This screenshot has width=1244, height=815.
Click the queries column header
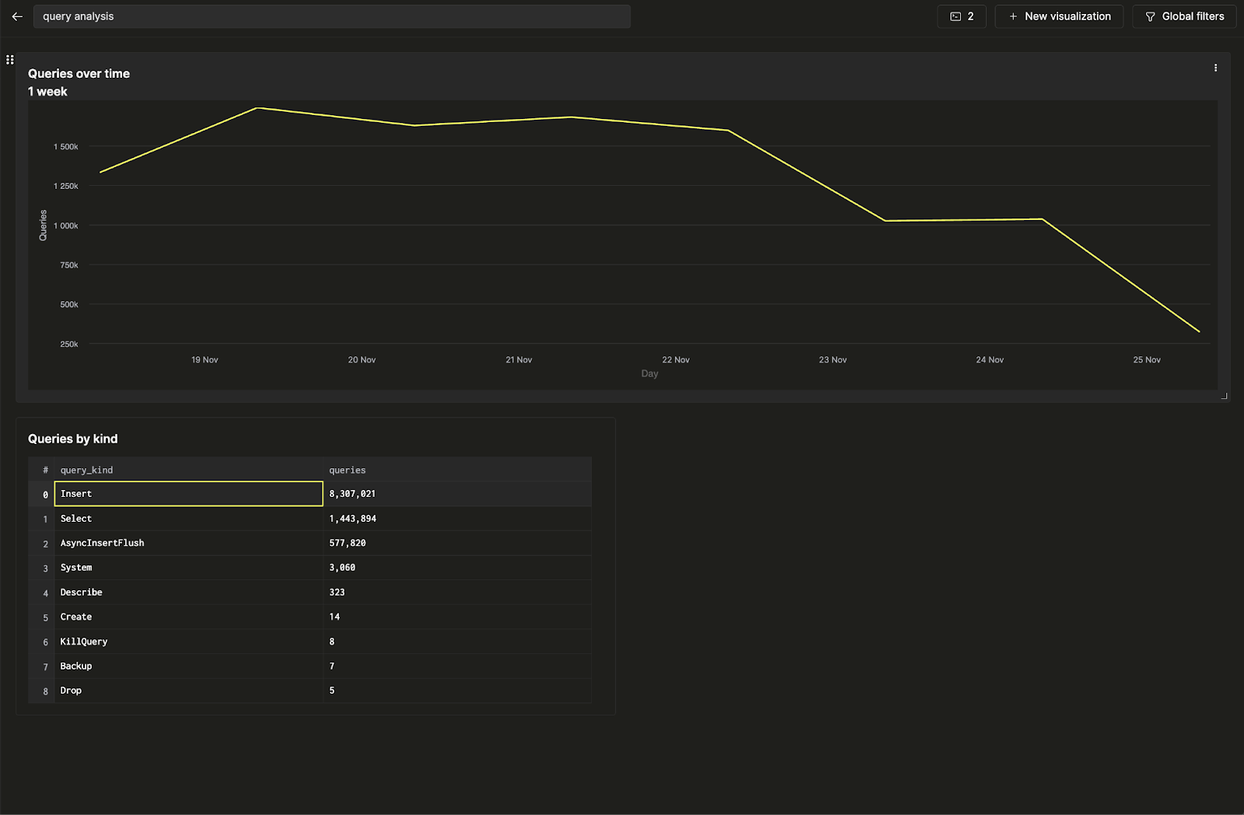(347, 470)
